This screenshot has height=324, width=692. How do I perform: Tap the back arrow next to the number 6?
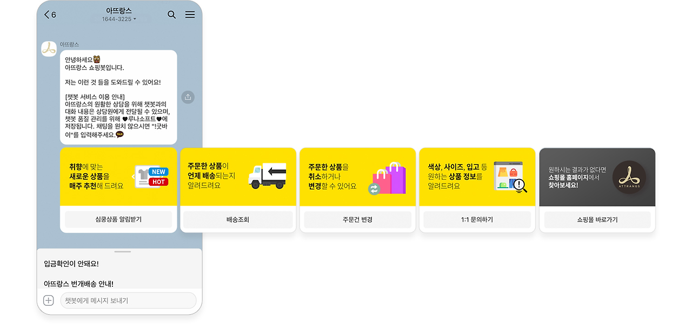(x=48, y=15)
